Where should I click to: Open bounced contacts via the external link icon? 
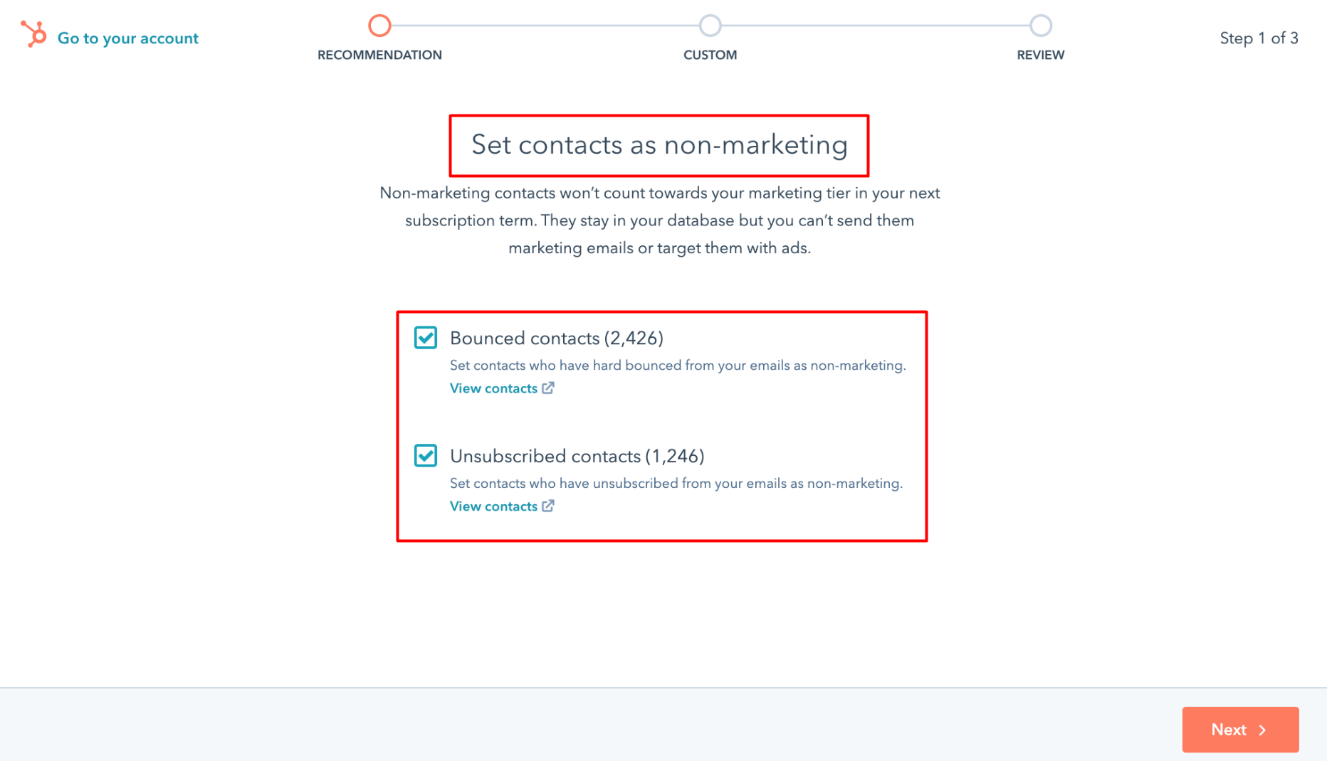click(x=547, y=388)
